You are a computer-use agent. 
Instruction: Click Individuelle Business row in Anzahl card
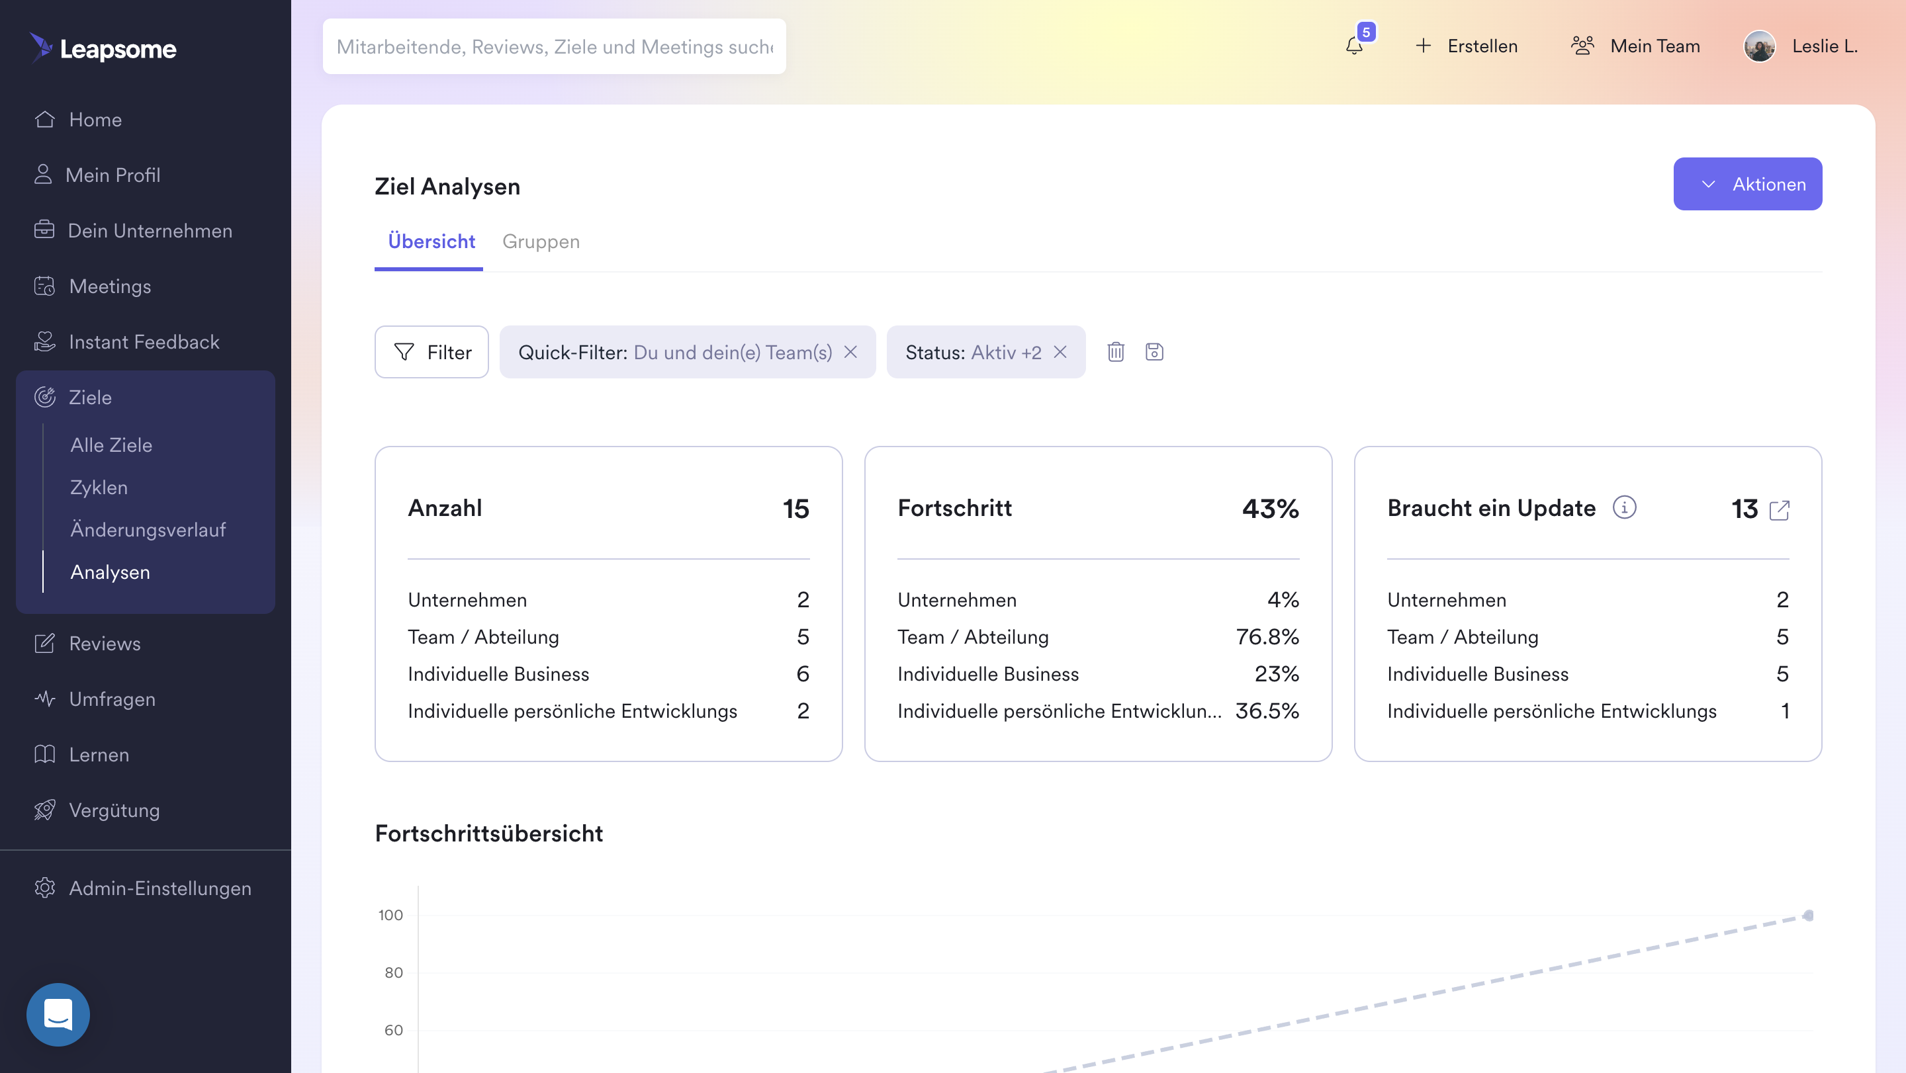point(608,673)
